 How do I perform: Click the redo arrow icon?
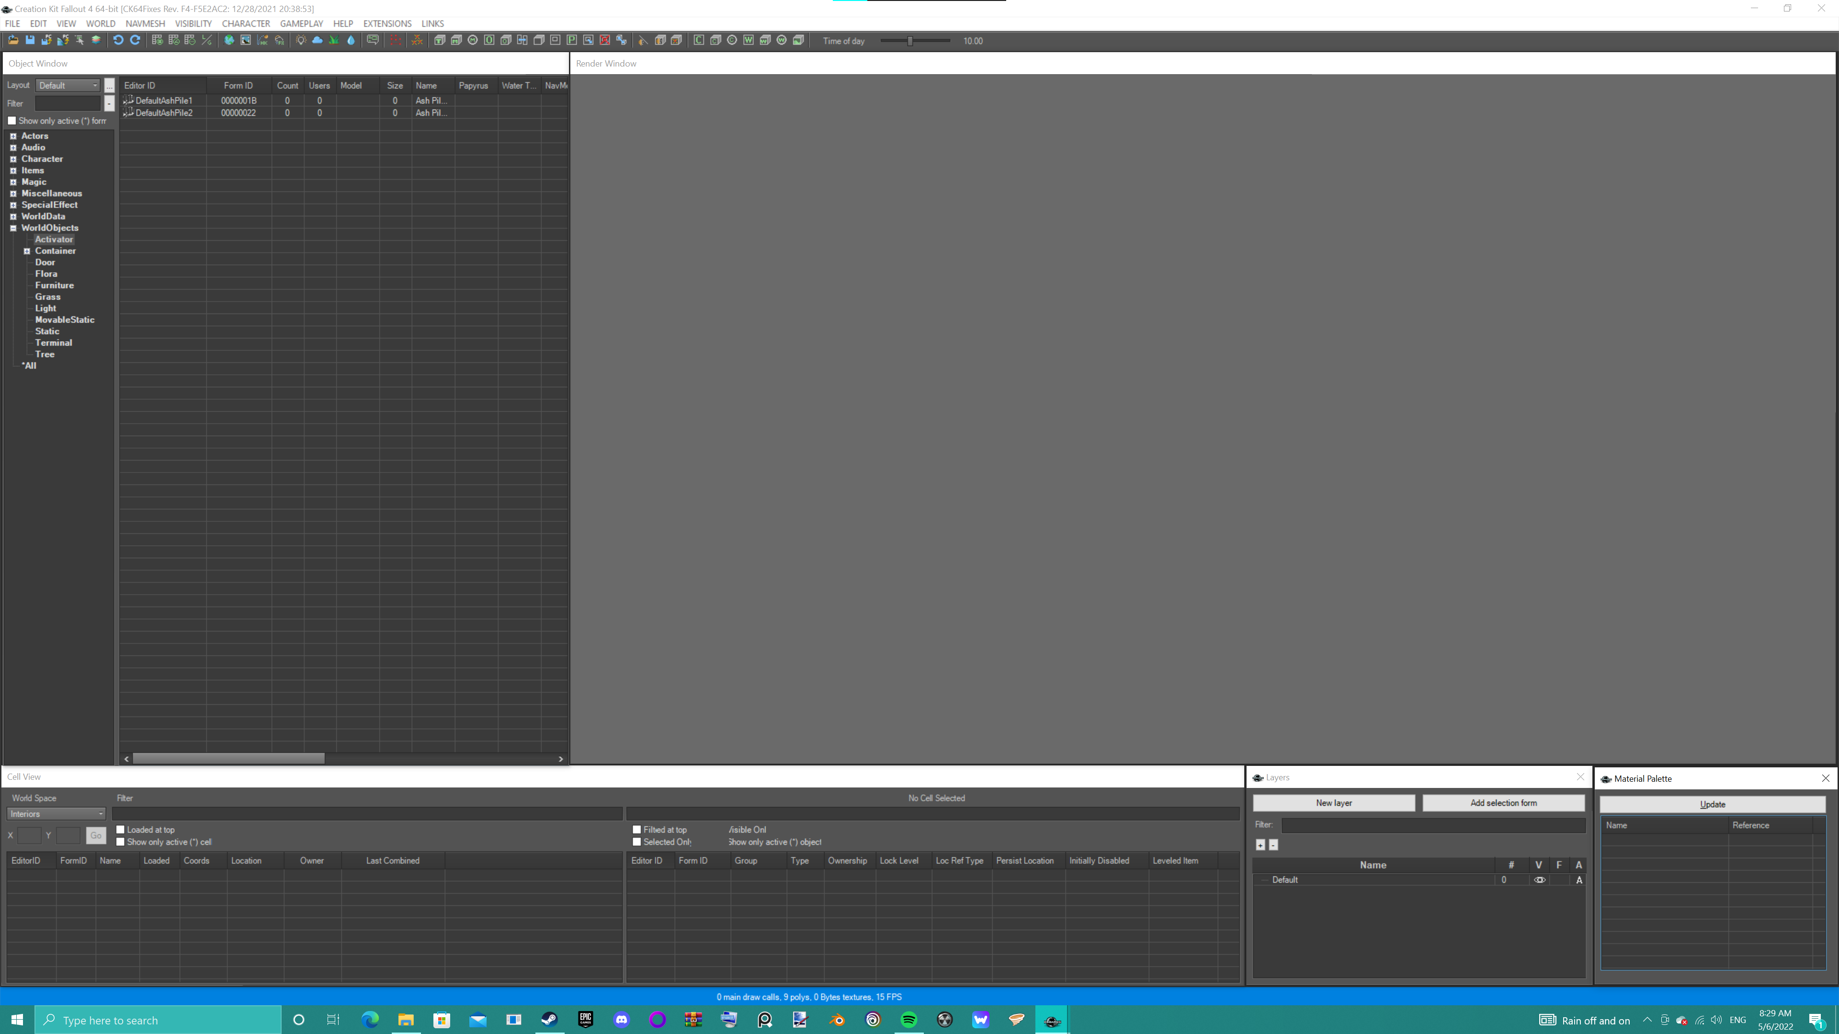pyautogui.click(x=135, y=41)
